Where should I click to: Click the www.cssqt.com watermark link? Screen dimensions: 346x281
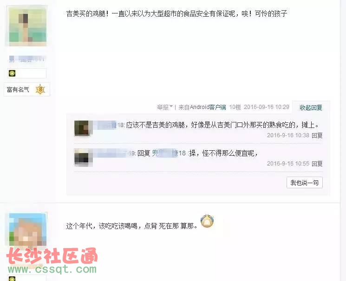click(x=52, y=269)
